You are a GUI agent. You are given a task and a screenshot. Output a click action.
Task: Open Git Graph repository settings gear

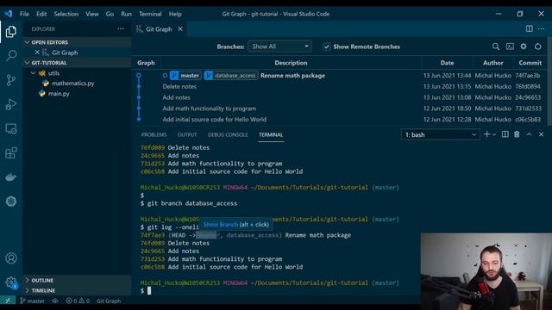click(524, 46)
